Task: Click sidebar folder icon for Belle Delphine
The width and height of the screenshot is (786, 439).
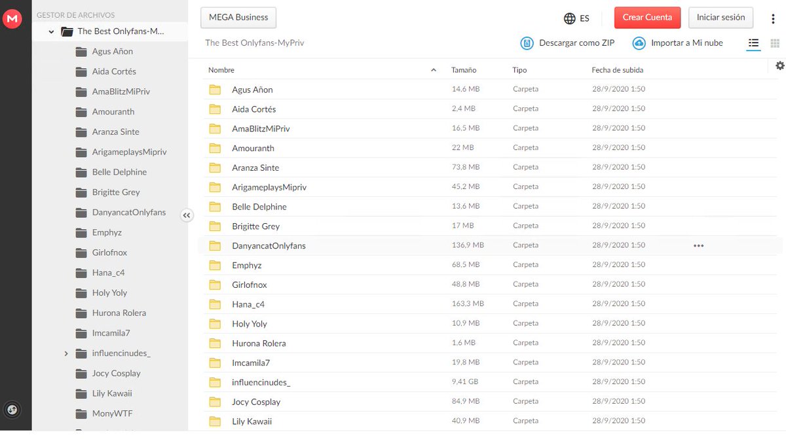Action: 81,172
